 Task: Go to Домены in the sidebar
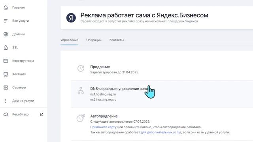point(19,34)
